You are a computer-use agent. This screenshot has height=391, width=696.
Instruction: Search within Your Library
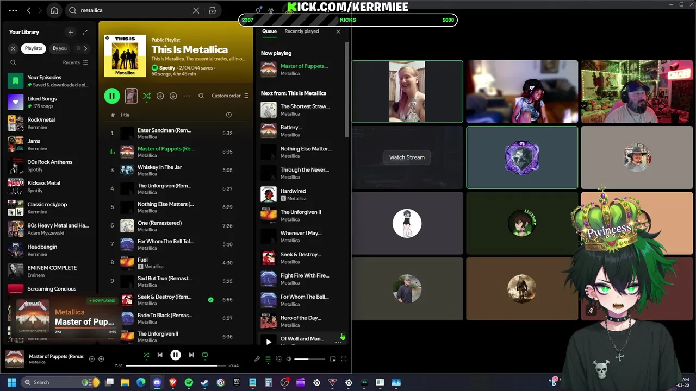tap(13, 62)
